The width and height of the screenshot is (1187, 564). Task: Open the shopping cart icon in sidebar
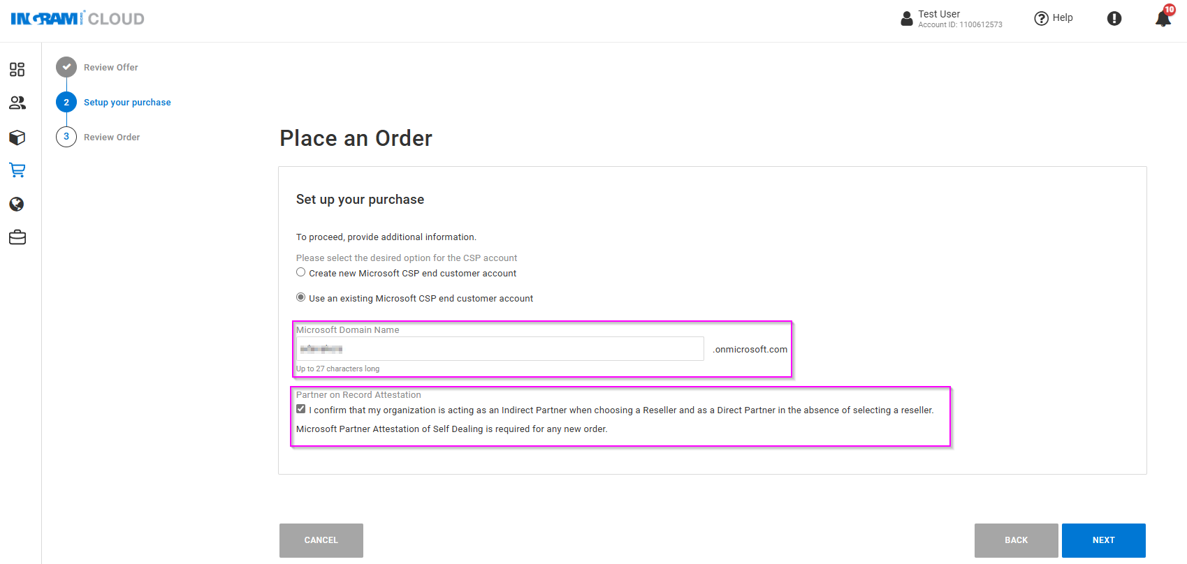pyautogui.click(x=17, y=170)
